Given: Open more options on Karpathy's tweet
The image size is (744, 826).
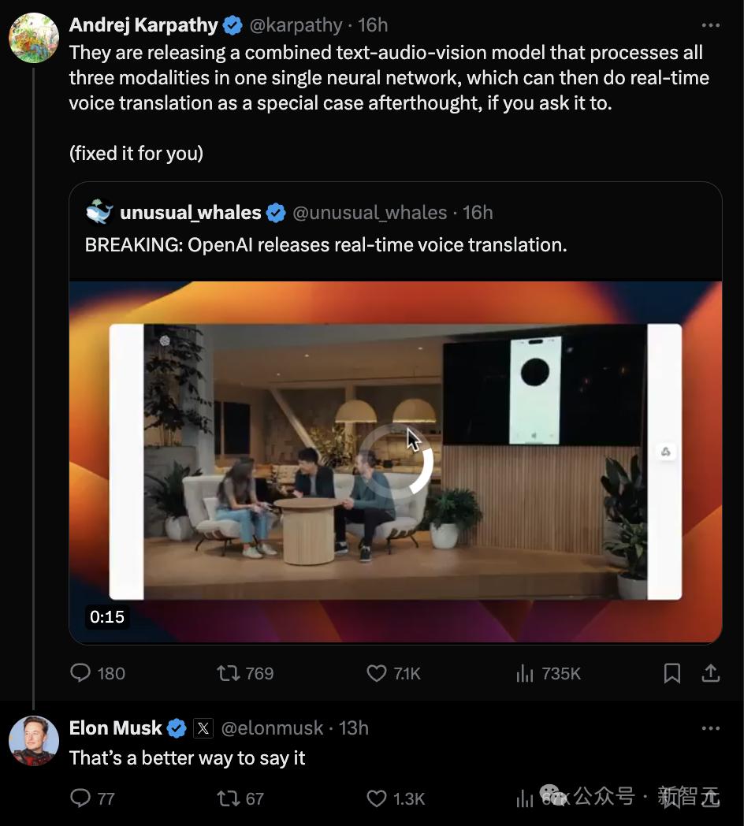Looking at the screenshot, I should pyautogui.click(x=710, y=25).
